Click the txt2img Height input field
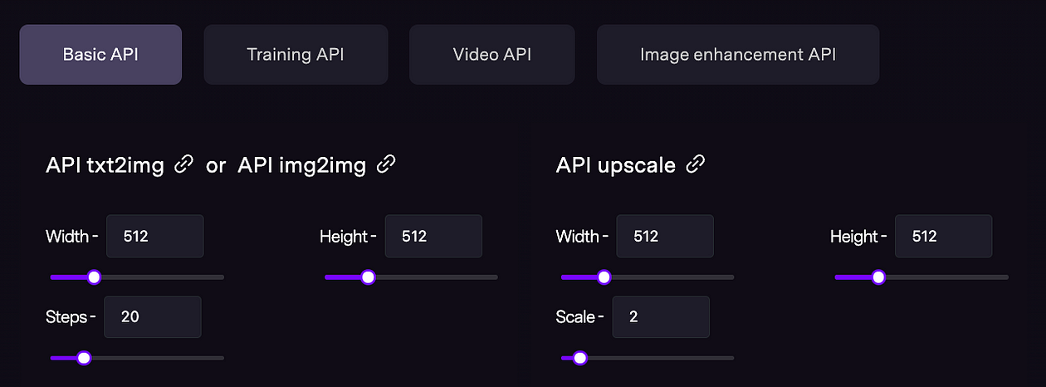The width and height of the screenshot is (1046, 387). pyautogui.click(x=433, y=236)
